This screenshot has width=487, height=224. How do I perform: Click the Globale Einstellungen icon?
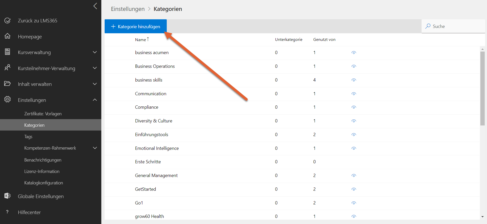pyautogui.click(x=8, y=196)
